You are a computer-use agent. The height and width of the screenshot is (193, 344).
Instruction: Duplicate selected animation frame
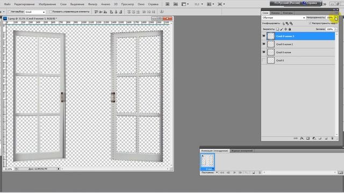click(254, 173)
